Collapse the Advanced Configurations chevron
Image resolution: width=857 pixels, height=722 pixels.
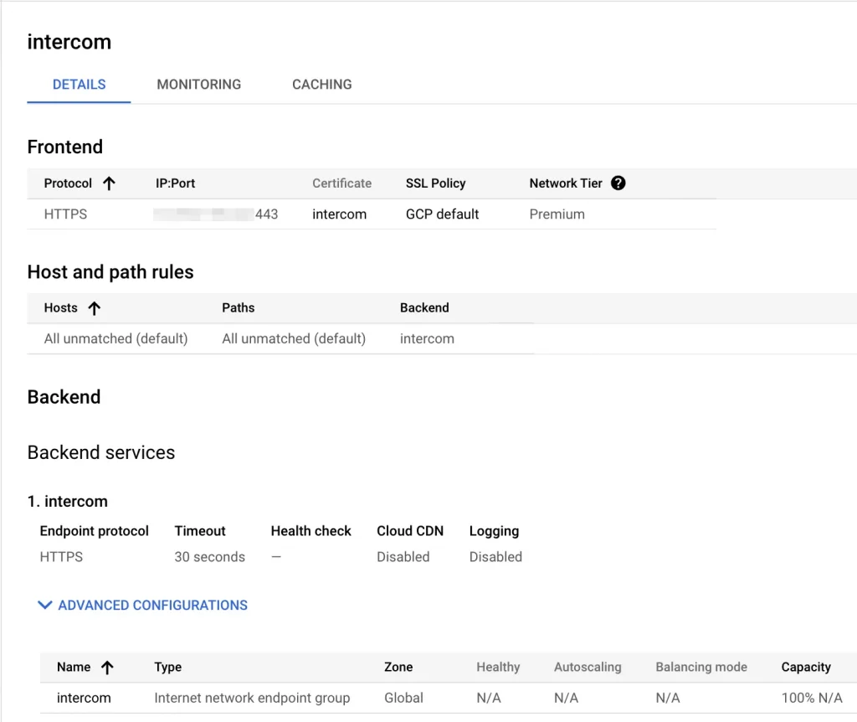(45, 605)
